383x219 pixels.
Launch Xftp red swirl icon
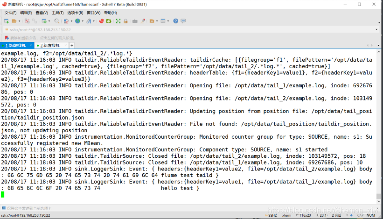(x=101, y=21)
